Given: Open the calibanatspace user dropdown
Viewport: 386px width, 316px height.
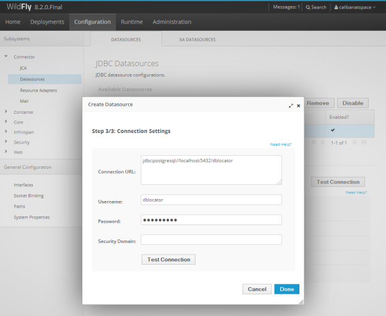Looking at the screenshot, I should pyautogui.click(x=355, y=7).
